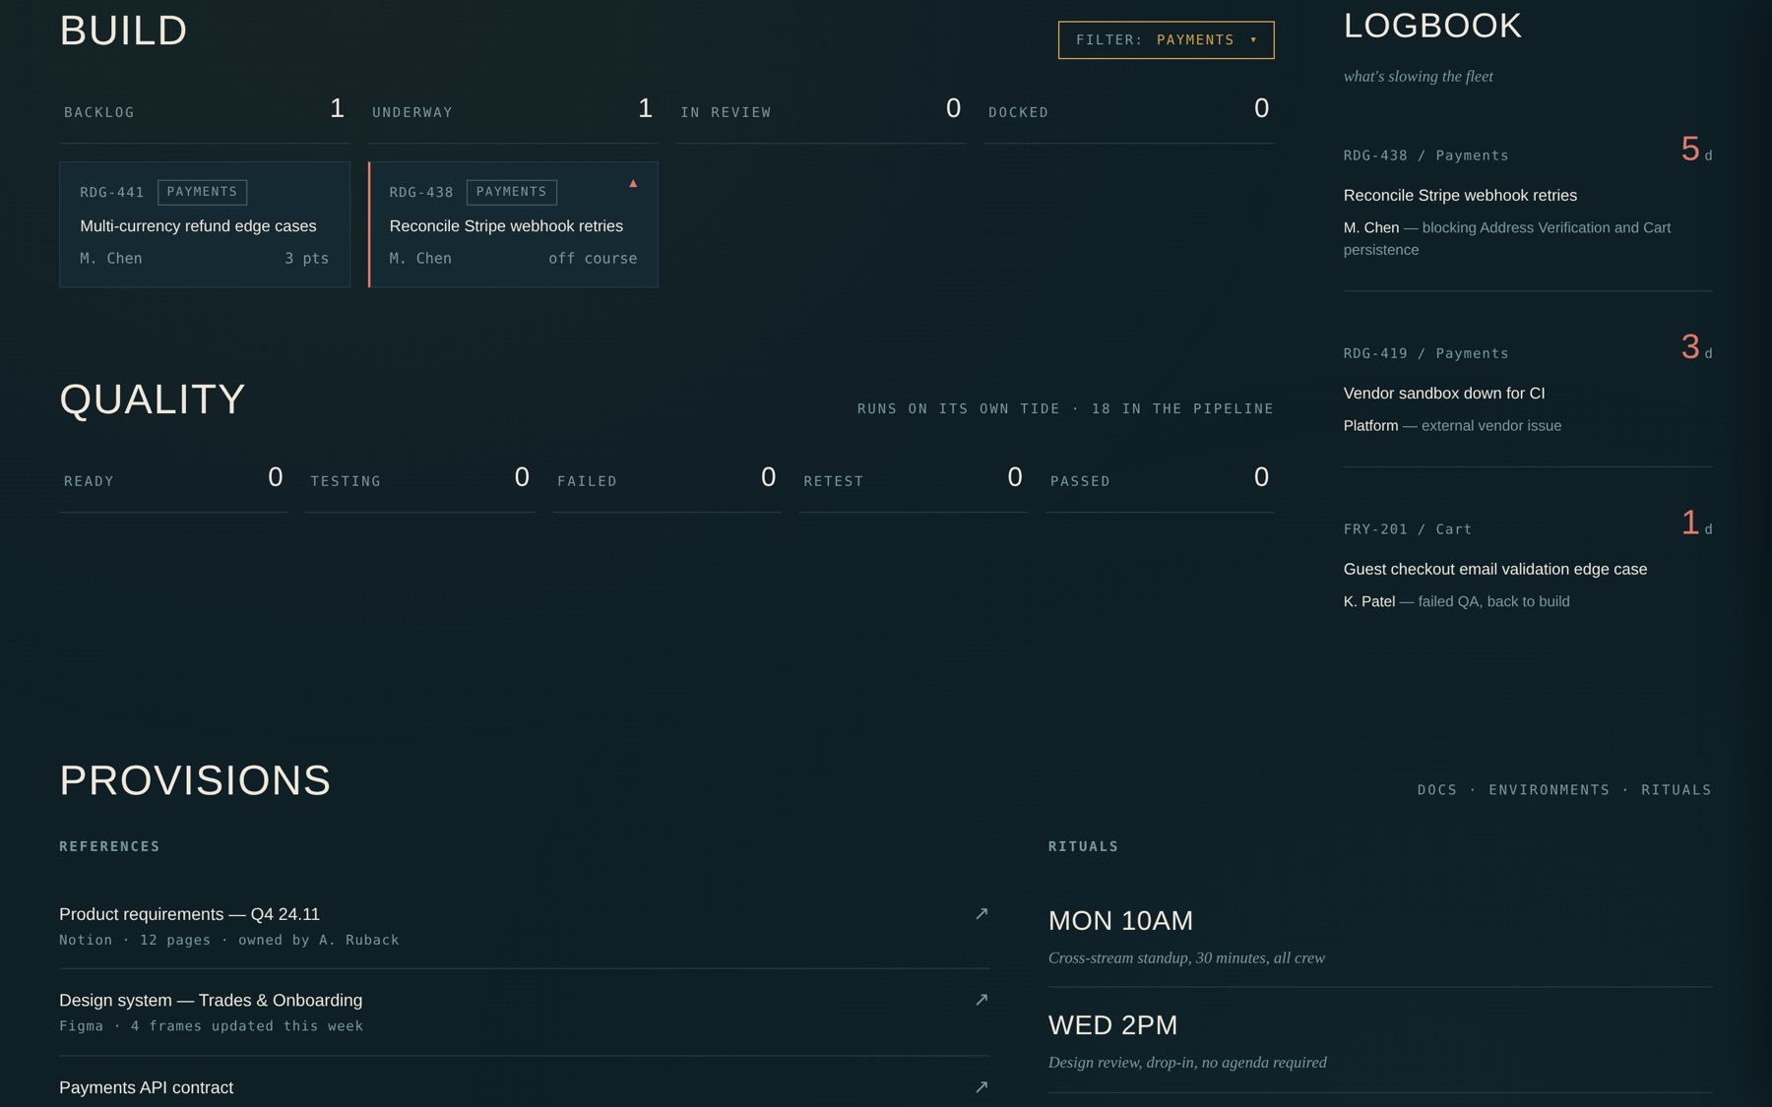1772x1107 pixels.
Task: Click the Build section heading
Action: [x=123, y=31]
